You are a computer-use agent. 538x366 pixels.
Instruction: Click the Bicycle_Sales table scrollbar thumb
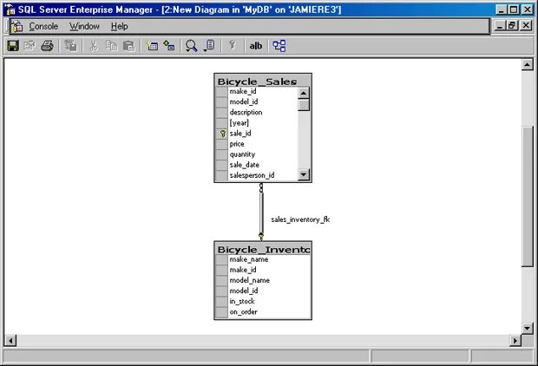pos(304,105)
